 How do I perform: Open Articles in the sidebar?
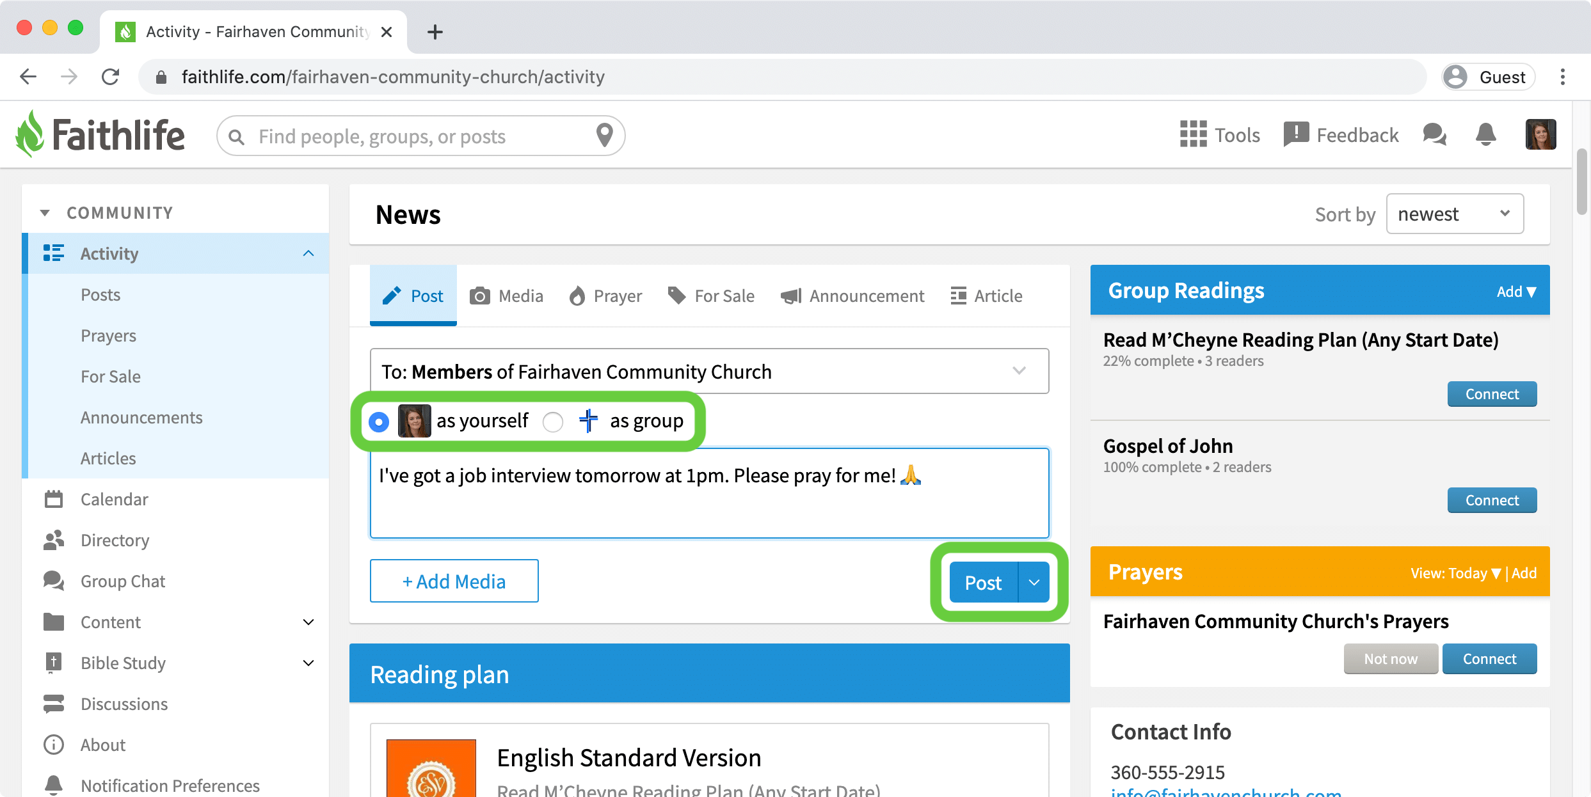pyautogui.click(x=108, y=459)
